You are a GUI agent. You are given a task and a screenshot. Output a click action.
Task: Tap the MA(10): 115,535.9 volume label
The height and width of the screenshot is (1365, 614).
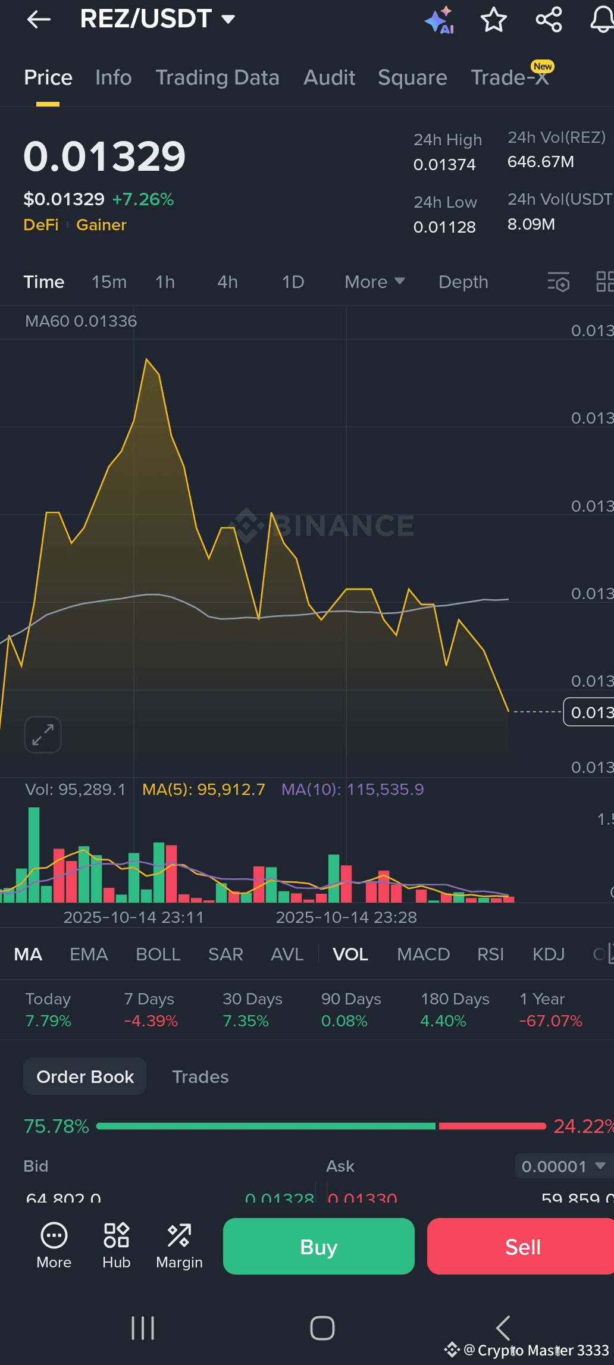(352, 790)
